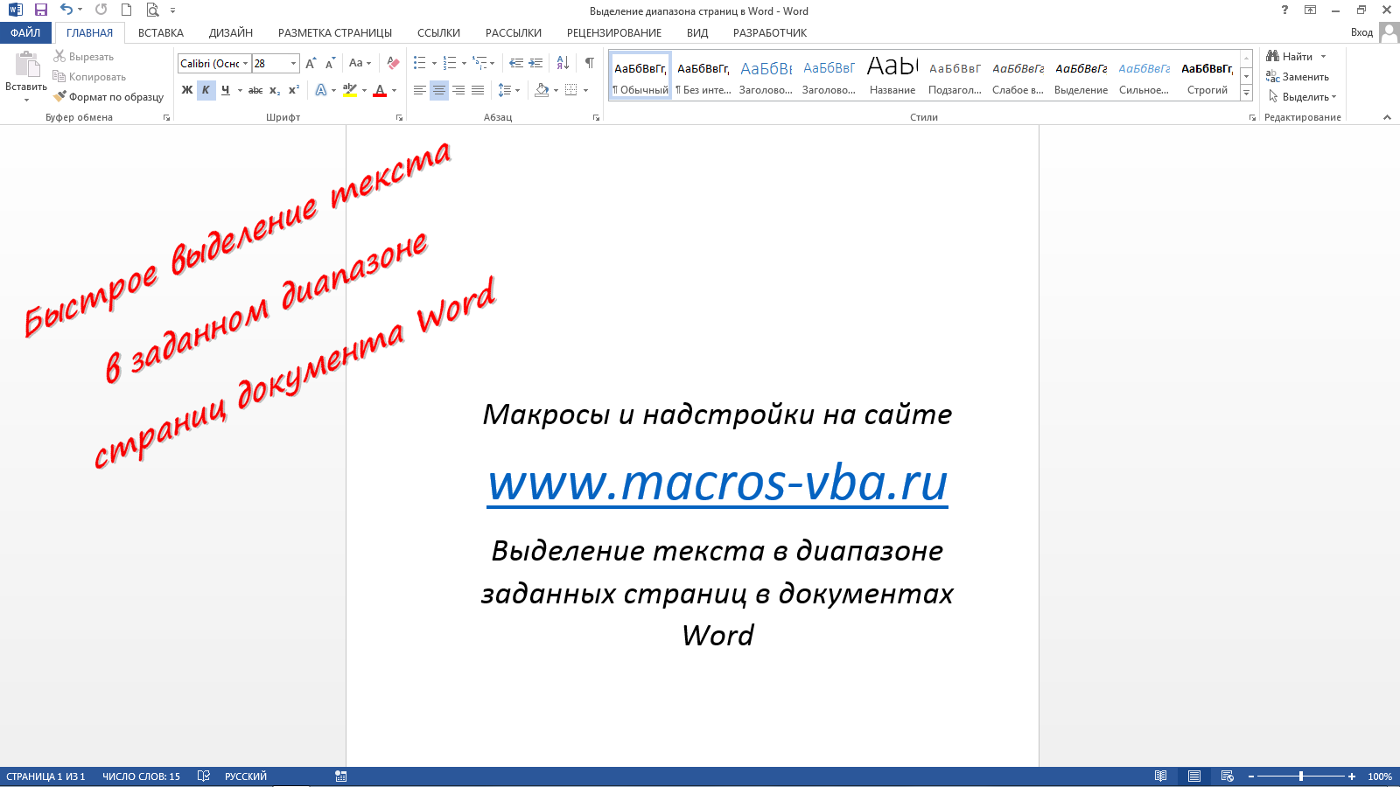This screenshot has height=787, width=1400.
Task: Switch to the ВСТАВКА ribbon tab
Action: coord(161,32)
